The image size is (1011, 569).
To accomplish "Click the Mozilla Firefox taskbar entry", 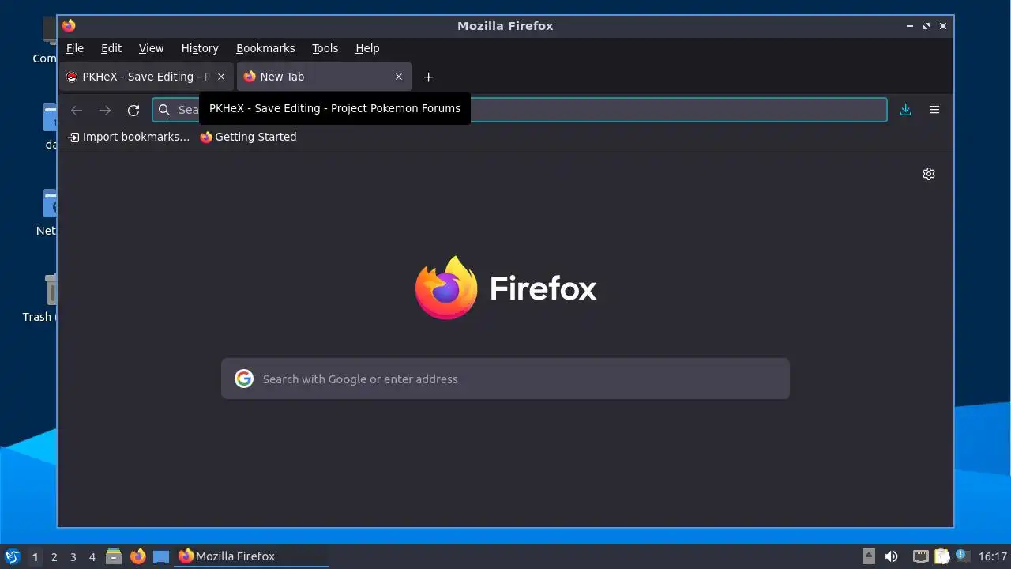I will 251,556.
